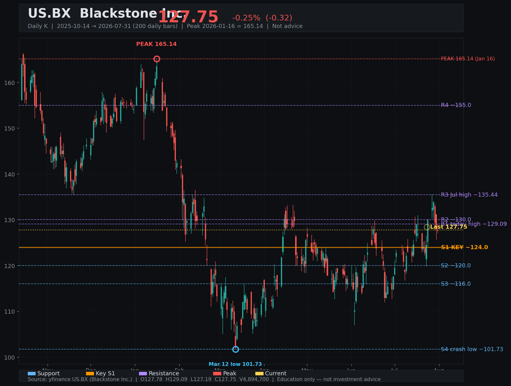Viewport: 511px width, 386px height.
Task: Click the 'PEAK 165.14 (Jan 16)' line label
Action: 468,59
